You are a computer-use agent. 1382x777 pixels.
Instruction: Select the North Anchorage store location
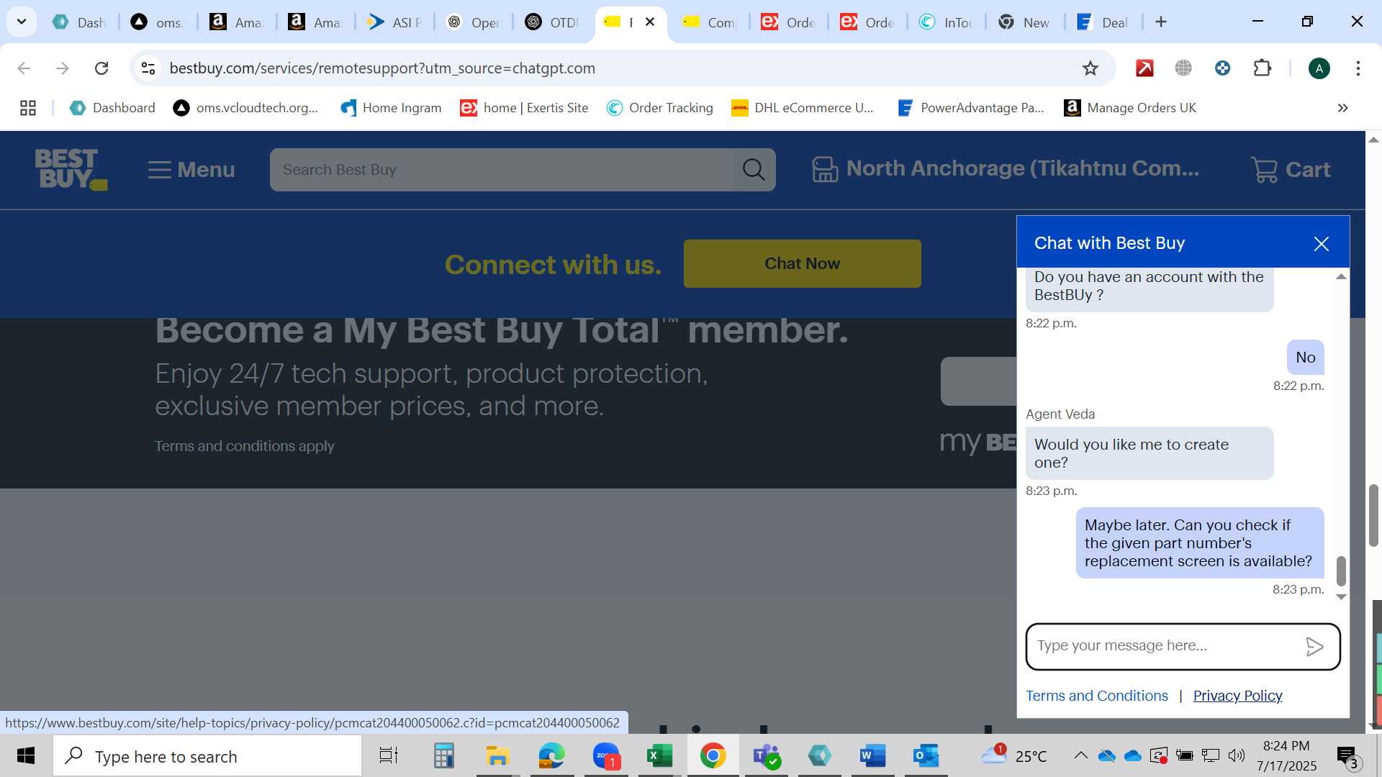[x=1006, y=169]
